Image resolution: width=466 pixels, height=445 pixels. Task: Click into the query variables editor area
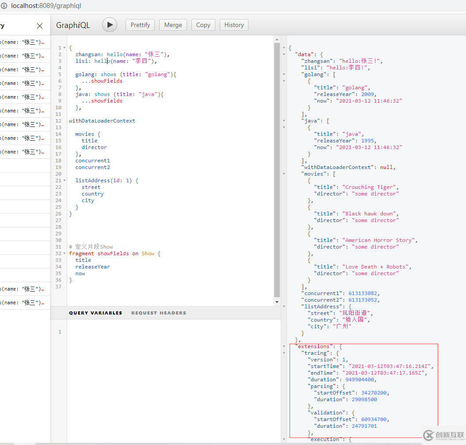pos(172,376)
